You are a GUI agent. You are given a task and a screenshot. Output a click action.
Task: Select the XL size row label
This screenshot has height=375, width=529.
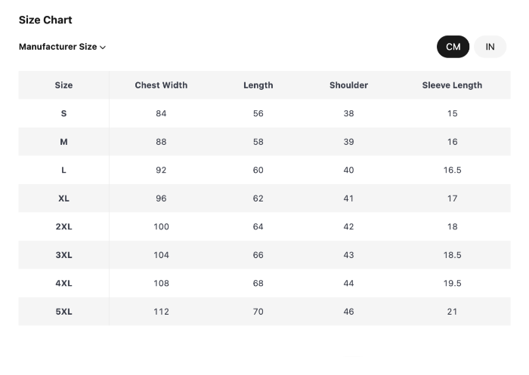[63, 198]
